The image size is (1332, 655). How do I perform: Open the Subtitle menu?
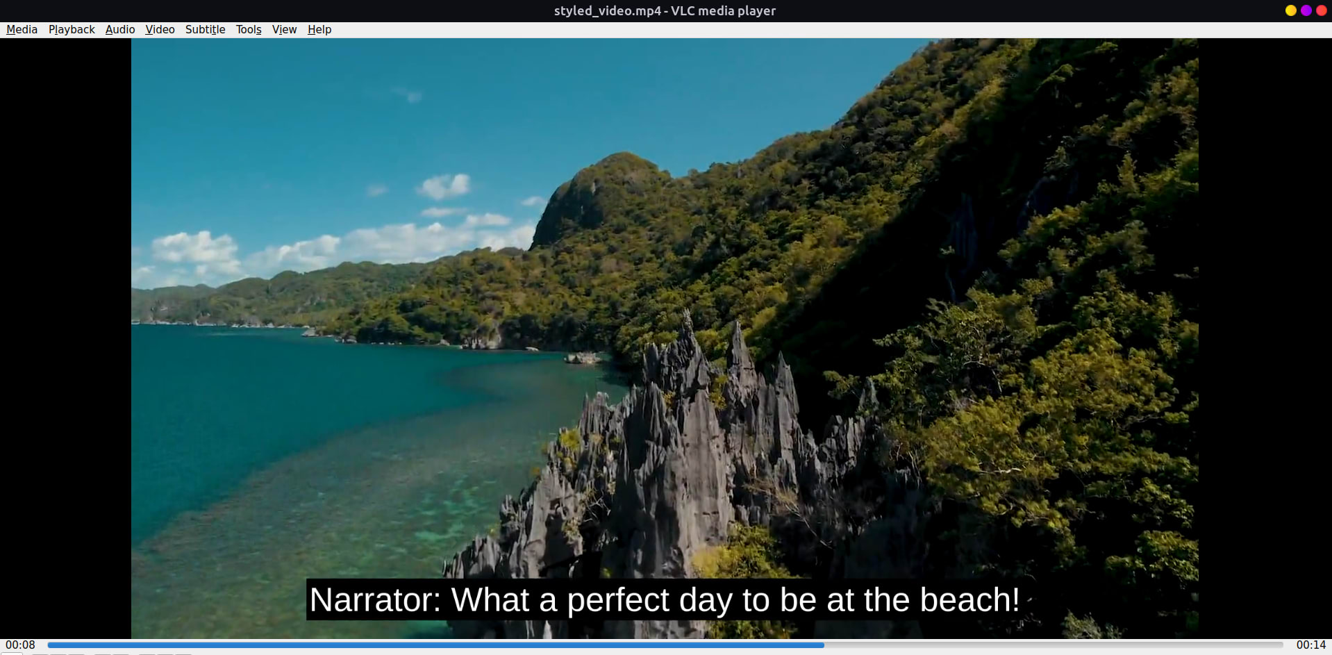pyautogui.click(x=205, y=29)
